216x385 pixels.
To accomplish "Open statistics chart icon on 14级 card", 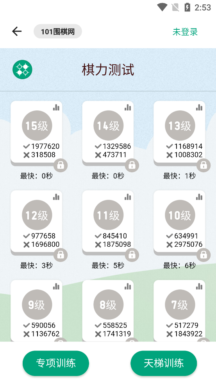I will click(x=128, y=107).
